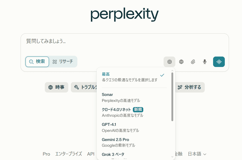Viewport: 242px width, 160px height.
Task: Click the 時事 suggestion chip
Action: click(x=57, y=87)
